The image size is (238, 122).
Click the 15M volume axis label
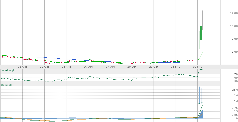click(235, 95)
